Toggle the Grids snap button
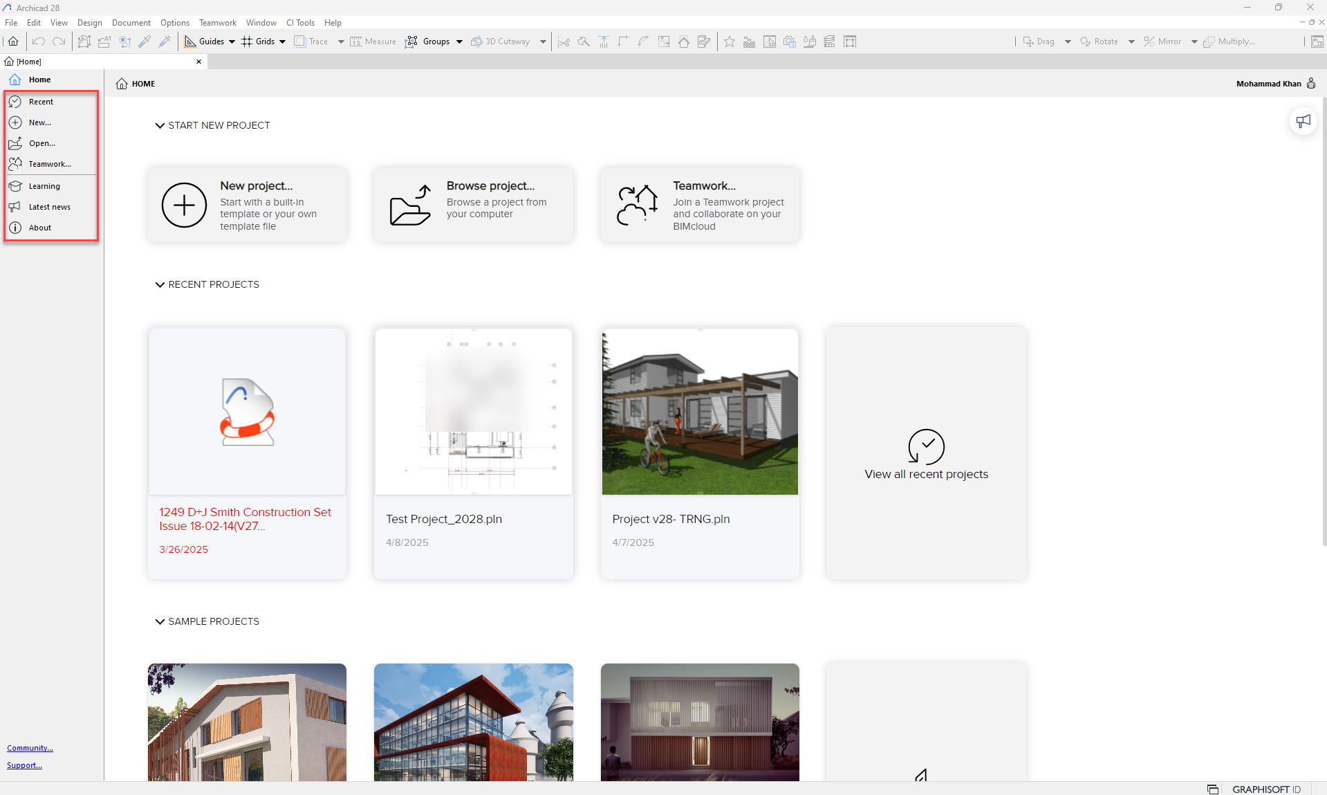This screenshot has width=1327, height=795. point(258,42)
